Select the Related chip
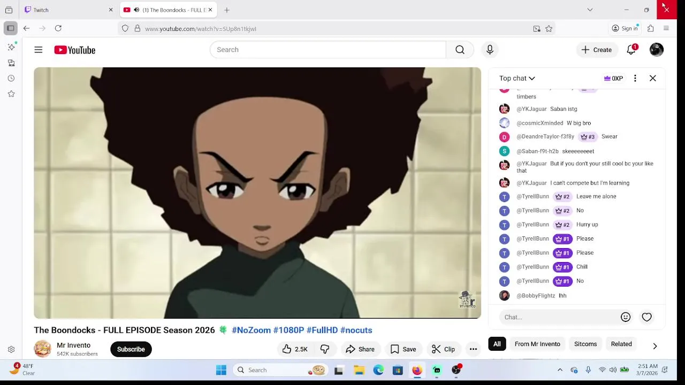 [621, 344]
